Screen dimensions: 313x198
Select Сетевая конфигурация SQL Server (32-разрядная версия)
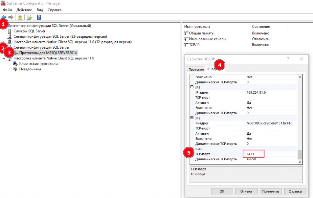coord(60,36)
